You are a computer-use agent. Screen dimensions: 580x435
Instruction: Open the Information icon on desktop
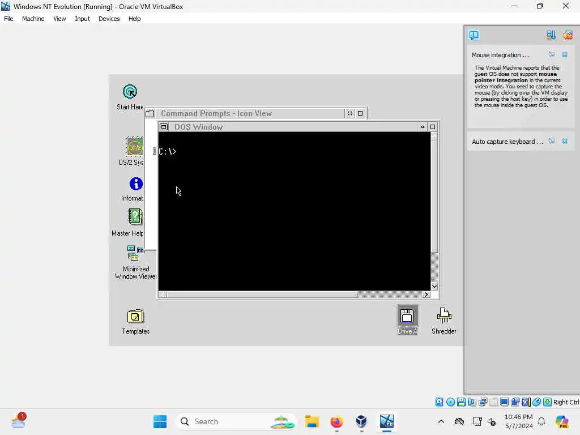135,189
